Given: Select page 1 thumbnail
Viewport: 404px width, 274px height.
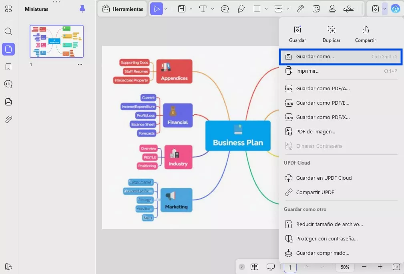Looking at the screenshot, I should 57,41.
